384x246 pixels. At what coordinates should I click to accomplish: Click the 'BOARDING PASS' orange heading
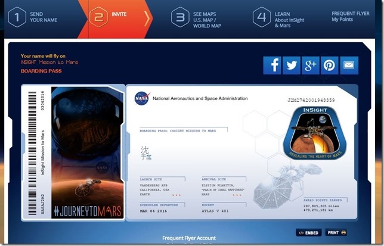point(41,71)
